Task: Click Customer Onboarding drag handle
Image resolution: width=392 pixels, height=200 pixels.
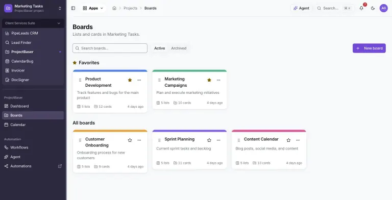Action: pyautogui.click(x=80, y=140)
